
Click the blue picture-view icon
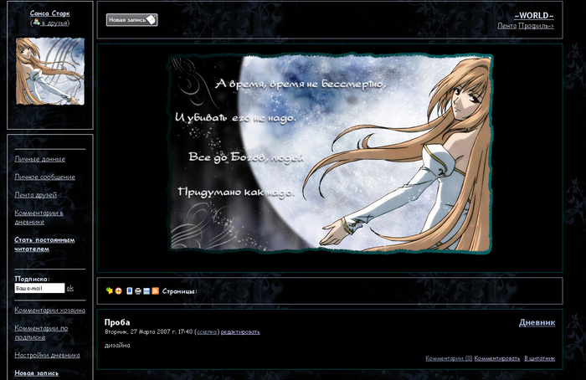(146, 291)
